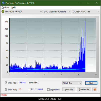Toggle the Show PIE checkbox
This screenshot has height=101, width=101.
[6, 83]
